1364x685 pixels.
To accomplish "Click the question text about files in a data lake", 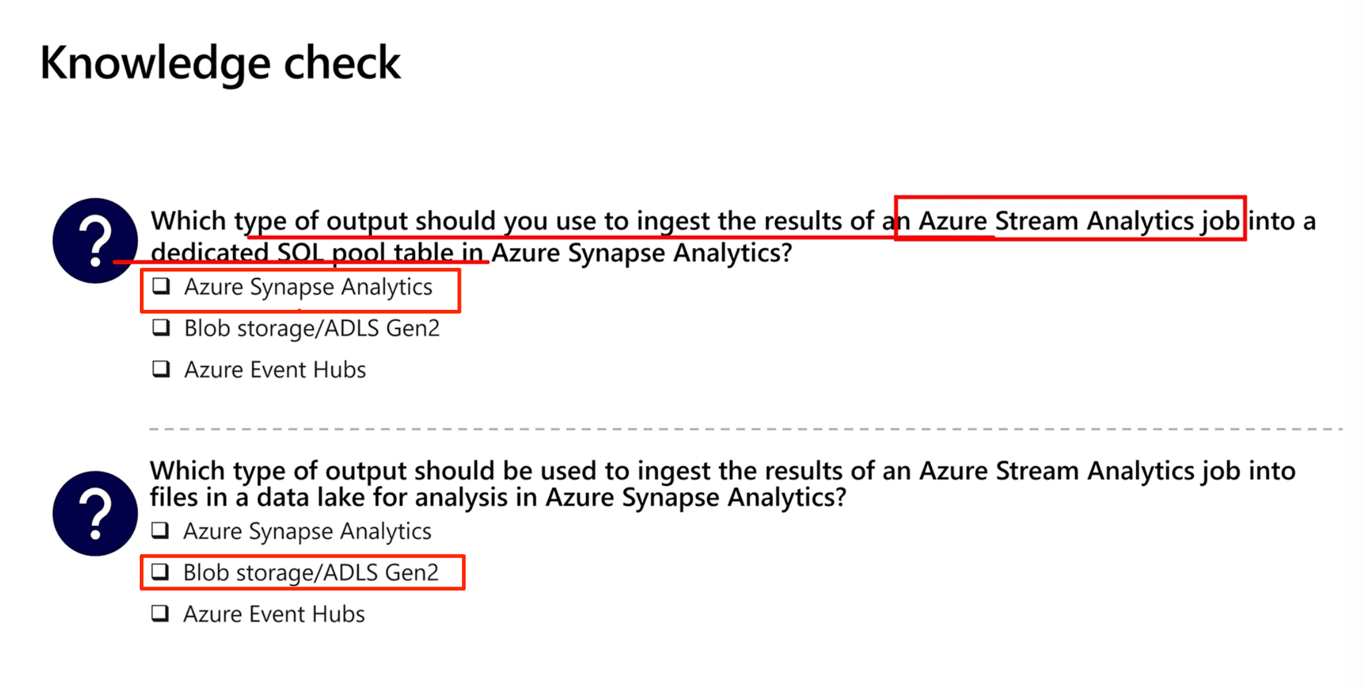I will (x=723, y=484).
